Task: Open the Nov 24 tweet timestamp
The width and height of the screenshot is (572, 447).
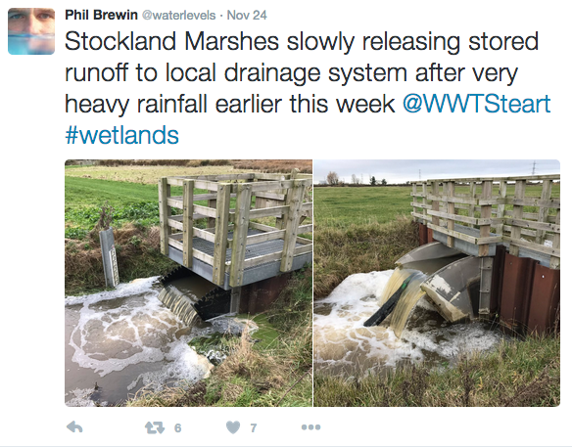Action: [247, 15]
